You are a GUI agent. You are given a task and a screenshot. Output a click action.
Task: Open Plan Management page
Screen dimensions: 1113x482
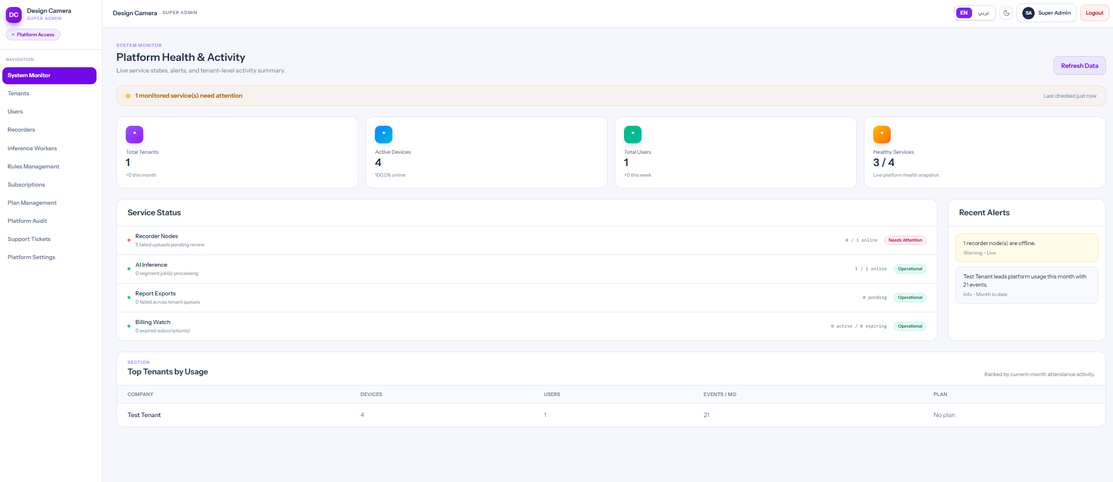click(x=49, y=203)
